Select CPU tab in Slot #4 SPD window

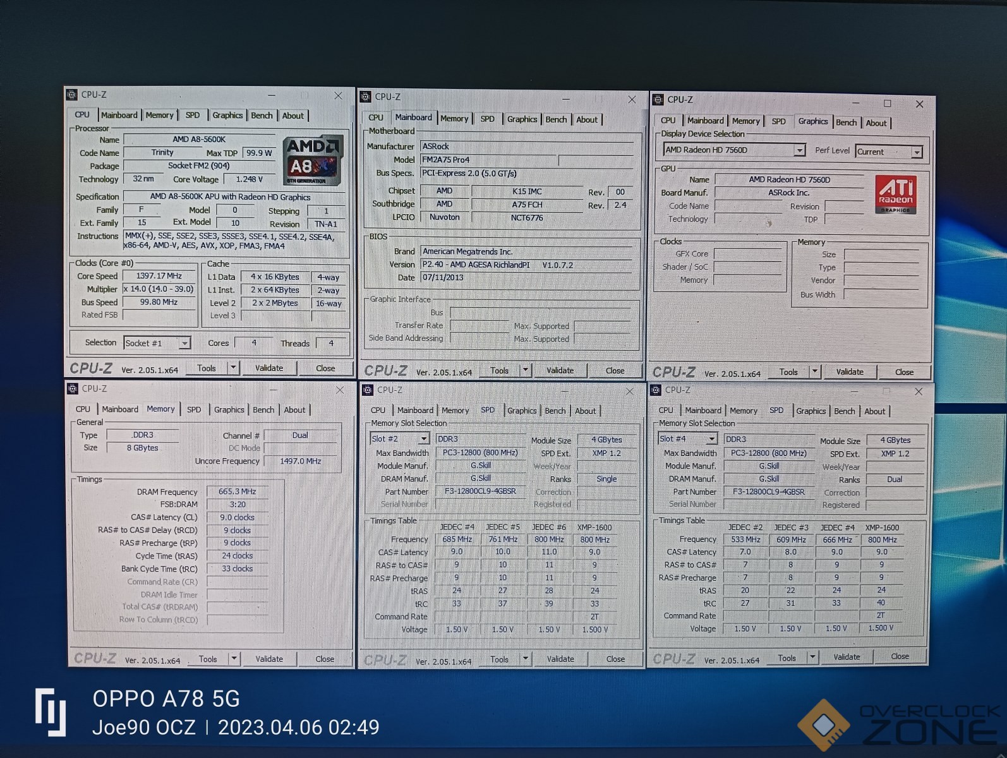(666, 411)
